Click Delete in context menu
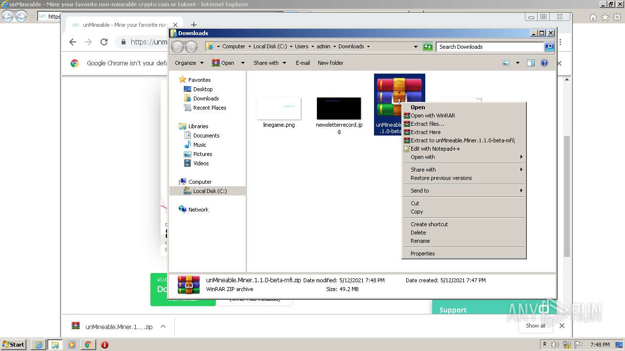The width and height of the screenshot is (625, 351). coord(418,233)
